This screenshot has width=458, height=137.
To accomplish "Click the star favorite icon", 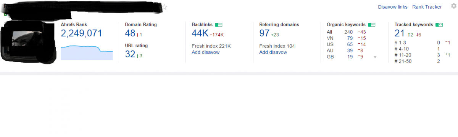I will tap(164, 7).
